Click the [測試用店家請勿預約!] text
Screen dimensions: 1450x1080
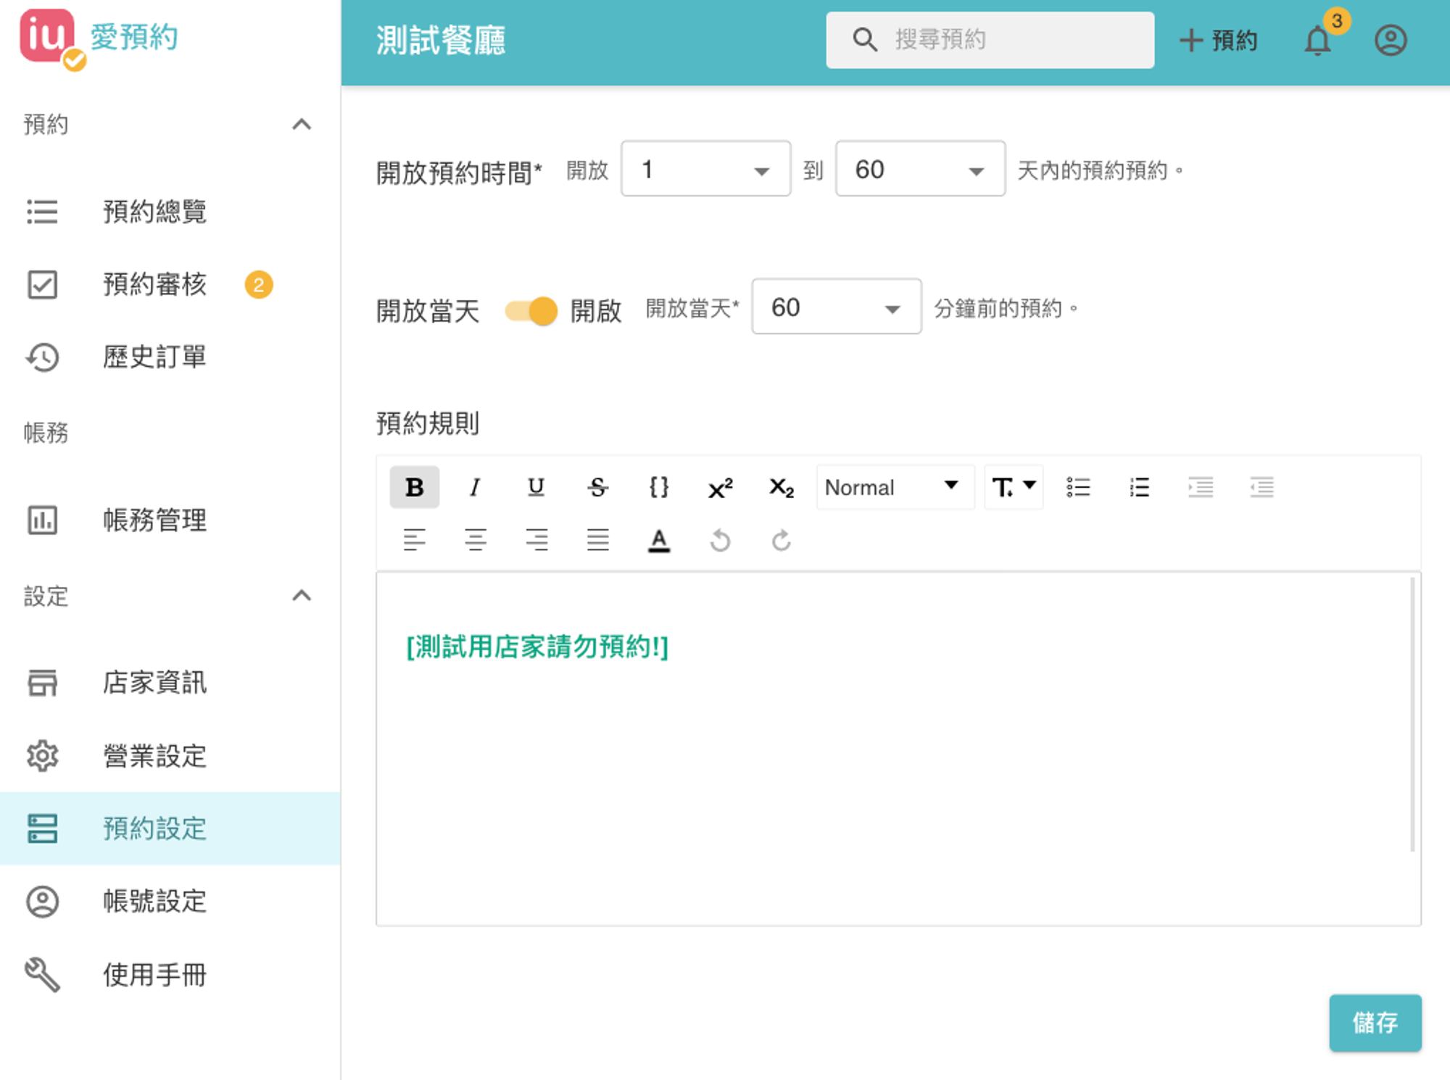537,647
